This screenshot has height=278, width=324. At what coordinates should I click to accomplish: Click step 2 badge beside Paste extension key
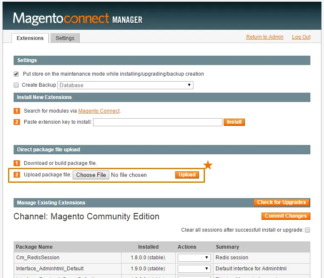pyautogui.click(x=17, y=122)
